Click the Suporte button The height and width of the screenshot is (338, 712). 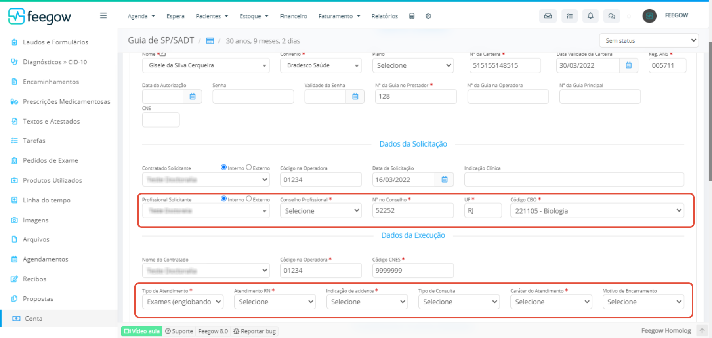coord(179,331)
